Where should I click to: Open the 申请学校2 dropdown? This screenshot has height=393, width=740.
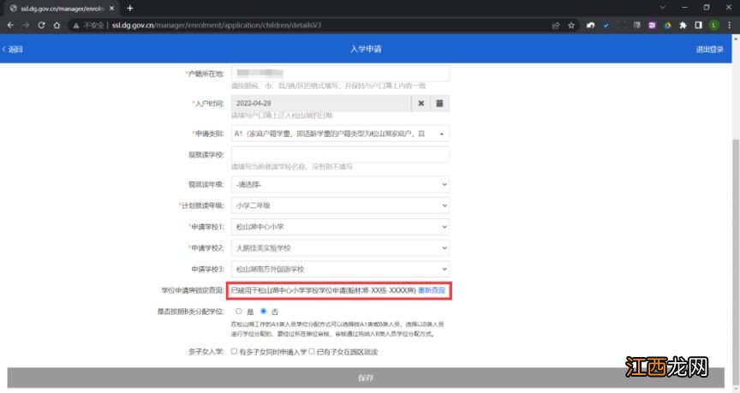click(x=340, y=248)
